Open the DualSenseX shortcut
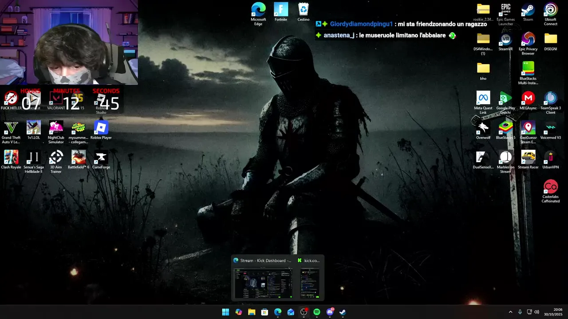568x319 pixels. pos(483,160)
